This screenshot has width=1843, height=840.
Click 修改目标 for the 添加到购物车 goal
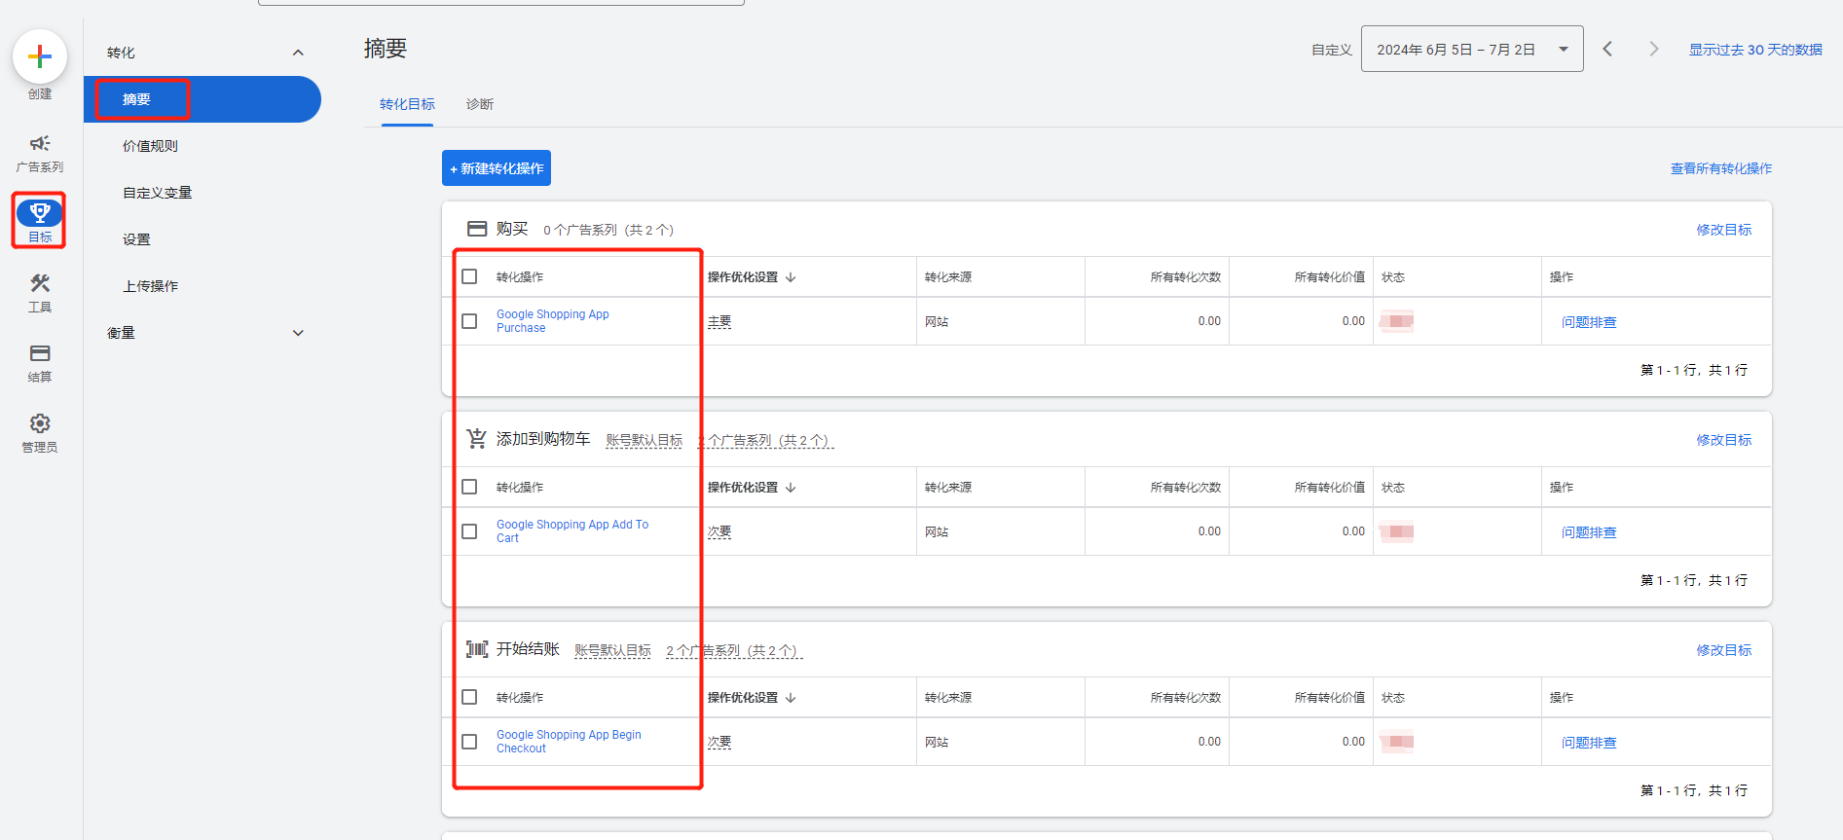1723,440
